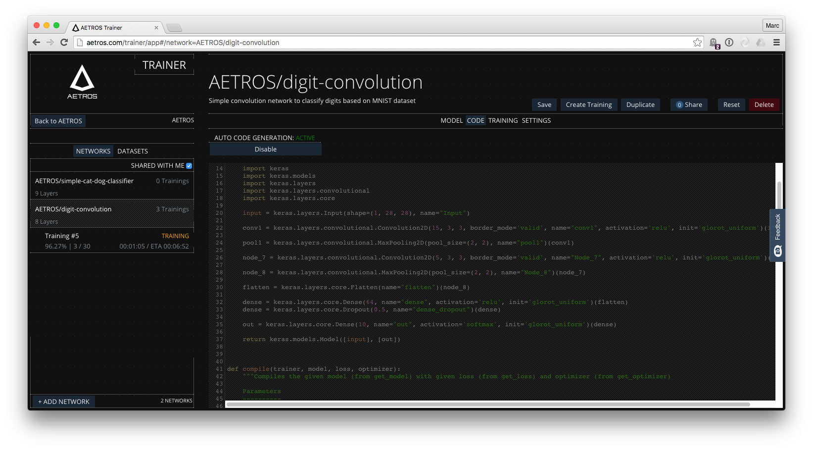Select AETROS/simple-cat-dog-classifier network
Image resolution: width=813 pixels, height=450 pixels.
pyautogui.click(x=112, y=186)
